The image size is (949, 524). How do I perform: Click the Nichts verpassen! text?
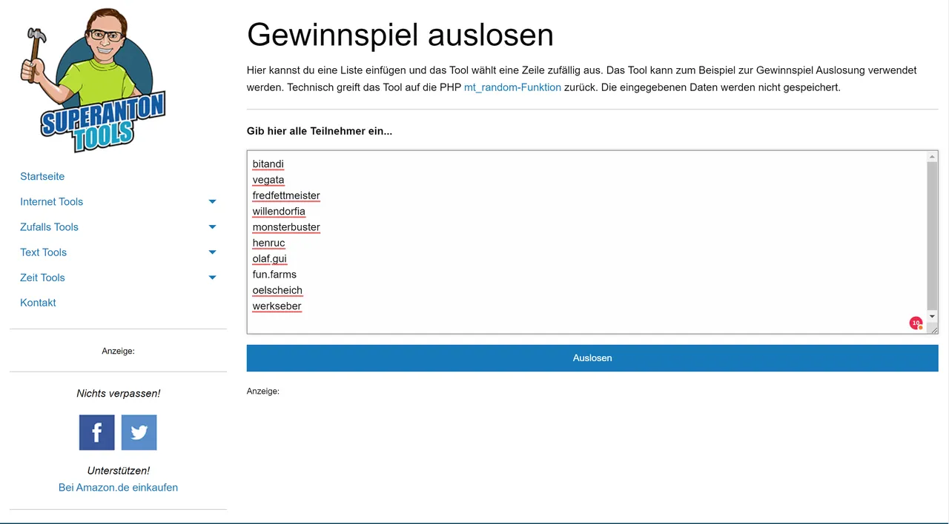[118, 393]
